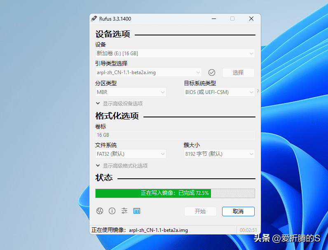Click the globe language icon
Viewport: 328px width, 250px height.
click(x=100, y=211)
